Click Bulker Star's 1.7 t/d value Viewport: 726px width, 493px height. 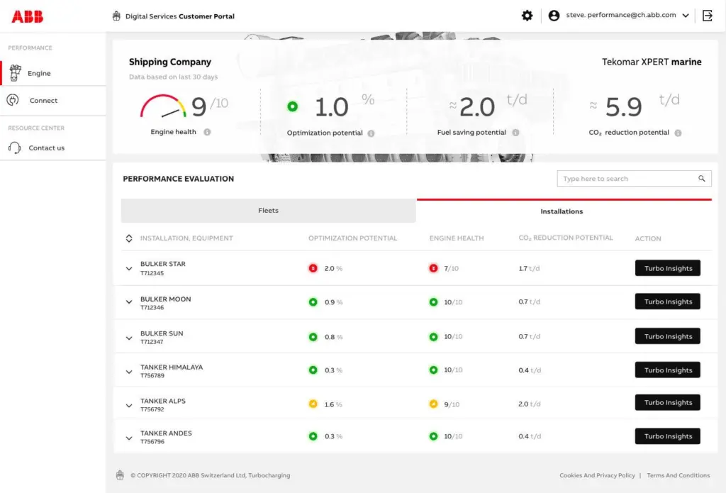529,268
